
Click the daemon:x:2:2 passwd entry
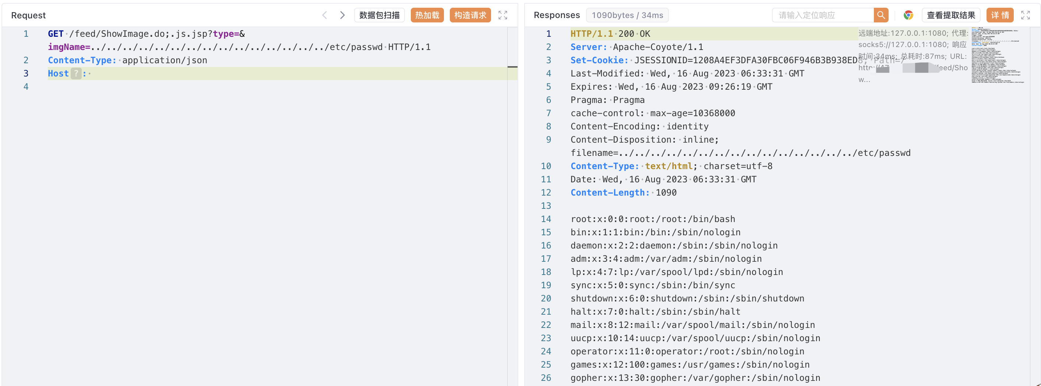coord(674,246)
